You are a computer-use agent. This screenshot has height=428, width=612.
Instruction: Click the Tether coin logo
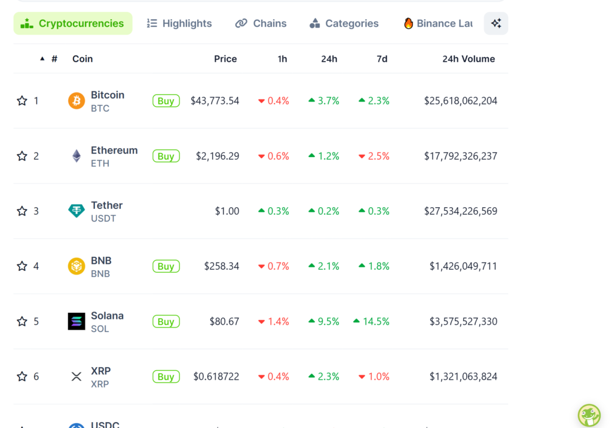76,211
